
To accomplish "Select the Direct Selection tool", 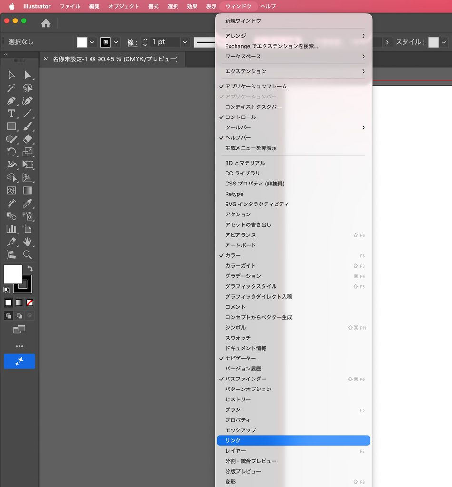I will click(x=27, y=75).
